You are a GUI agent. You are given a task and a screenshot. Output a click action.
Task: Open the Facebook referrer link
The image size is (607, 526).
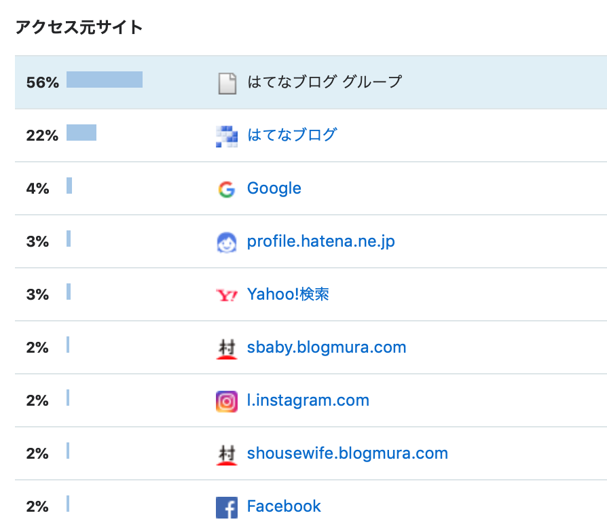tap(284, 506)
